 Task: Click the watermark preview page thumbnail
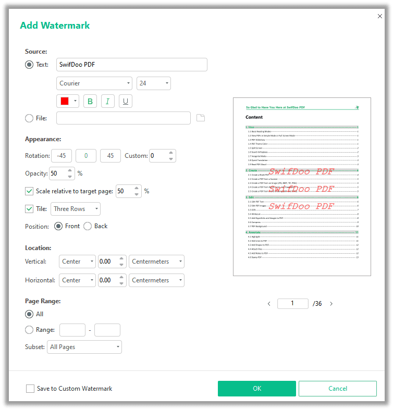pos(302,187)
